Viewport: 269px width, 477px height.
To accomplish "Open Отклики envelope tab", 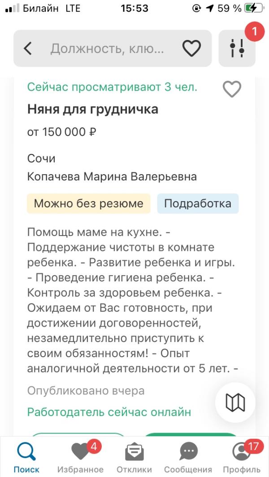I will [x=134, y=457].
